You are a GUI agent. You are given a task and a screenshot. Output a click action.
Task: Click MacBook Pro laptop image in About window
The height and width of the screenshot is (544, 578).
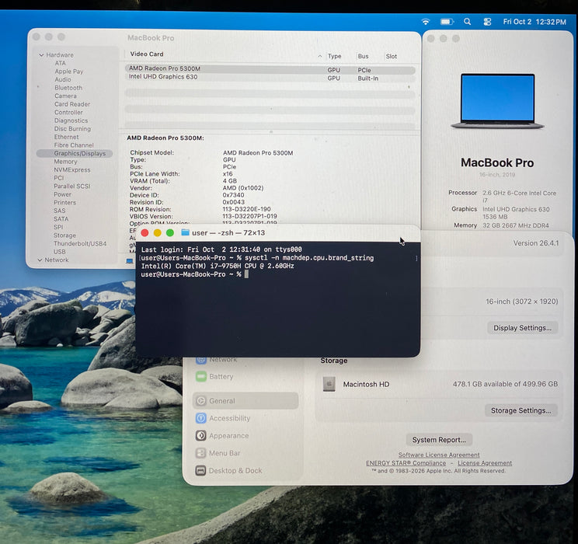pyautogui.click(x=497, y=101)
